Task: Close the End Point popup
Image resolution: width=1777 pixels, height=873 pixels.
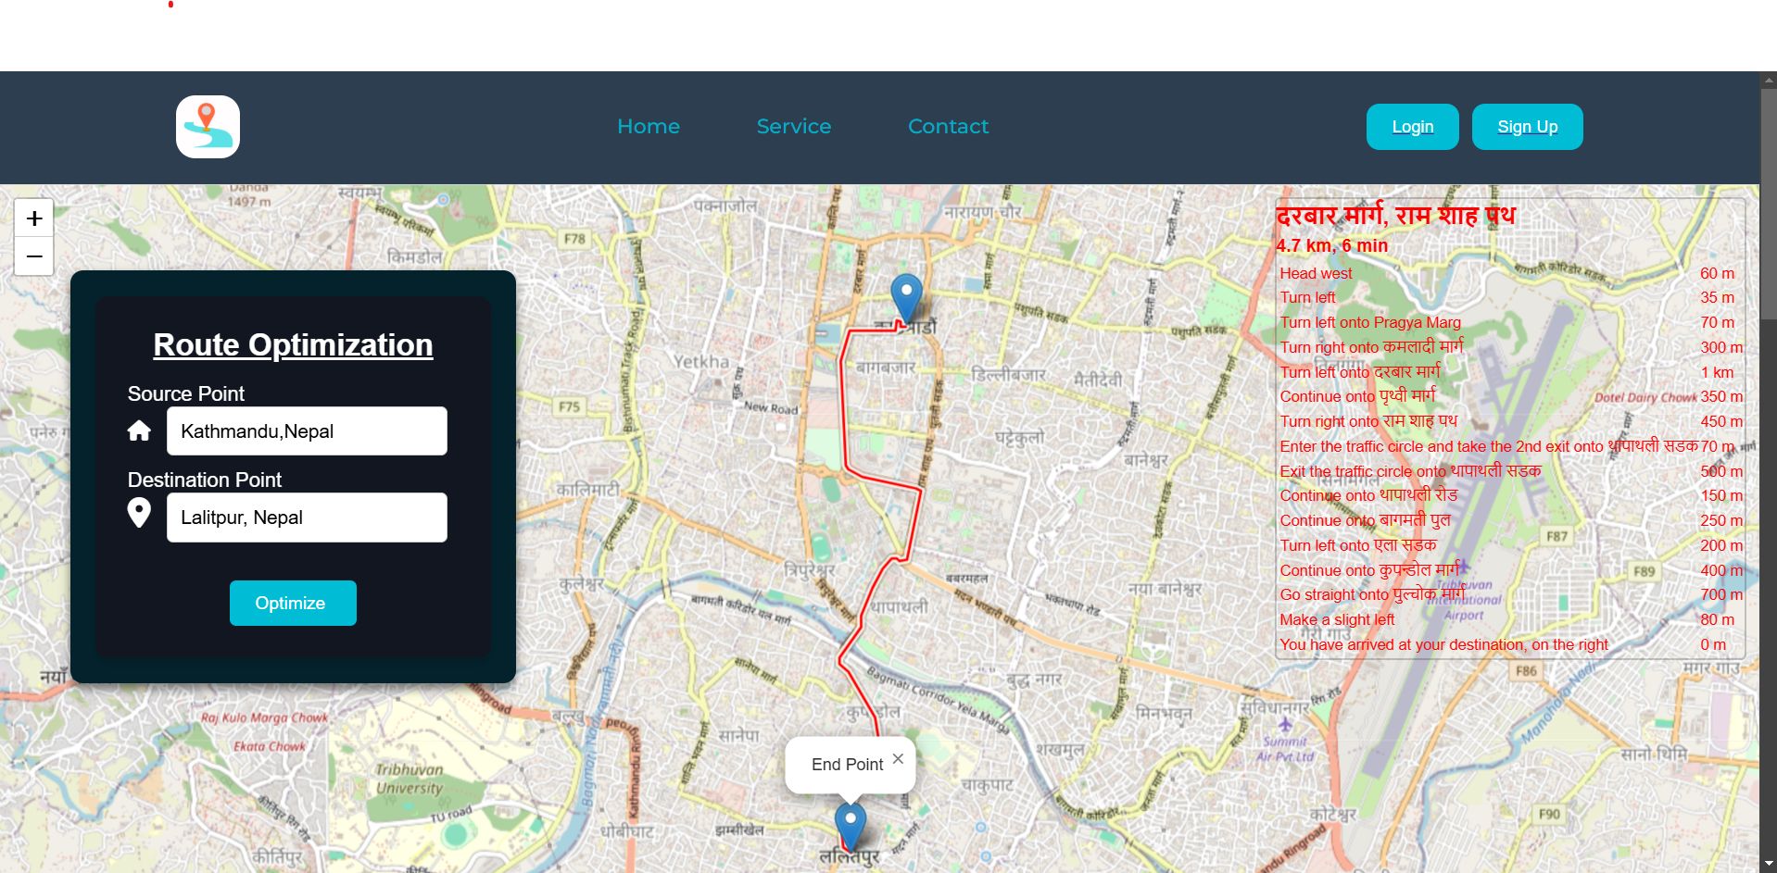Action: click(898, 758)
